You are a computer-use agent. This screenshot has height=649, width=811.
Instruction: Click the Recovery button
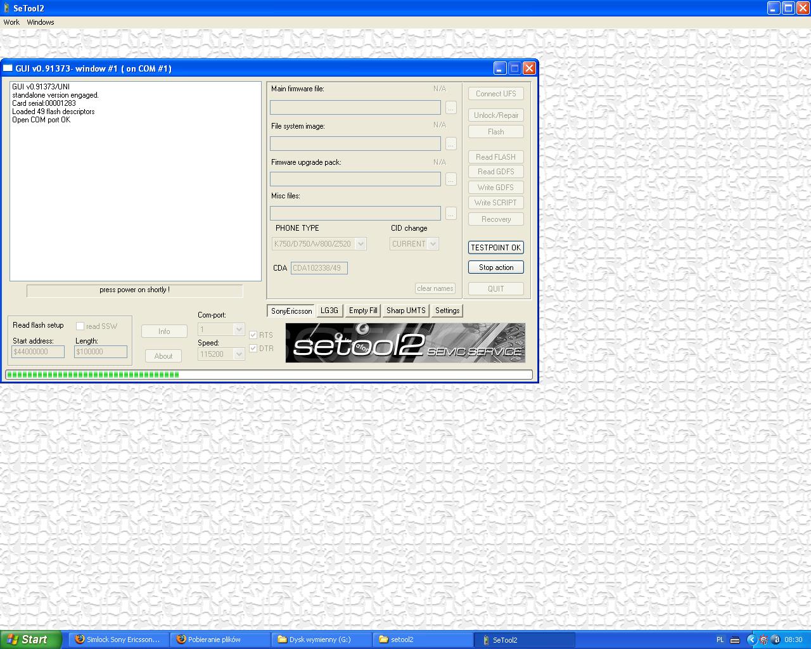point(496,219)
